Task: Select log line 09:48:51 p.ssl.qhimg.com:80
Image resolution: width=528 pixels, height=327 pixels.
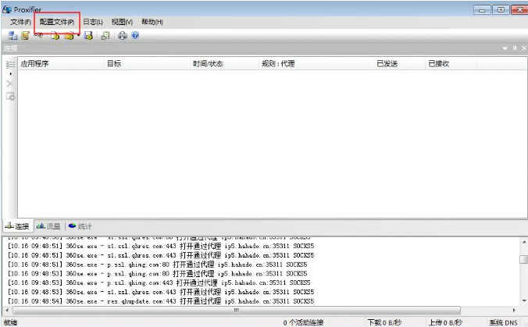Action: point(157,265)
